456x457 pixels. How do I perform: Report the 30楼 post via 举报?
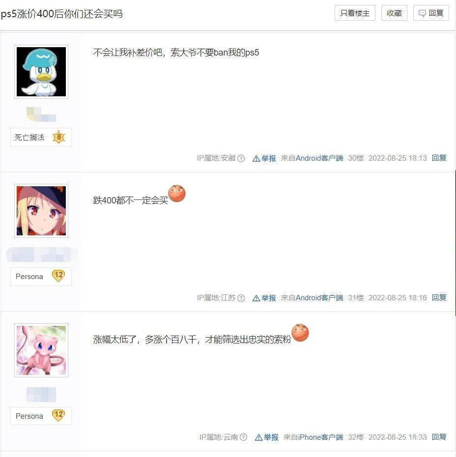pos(264,158)
